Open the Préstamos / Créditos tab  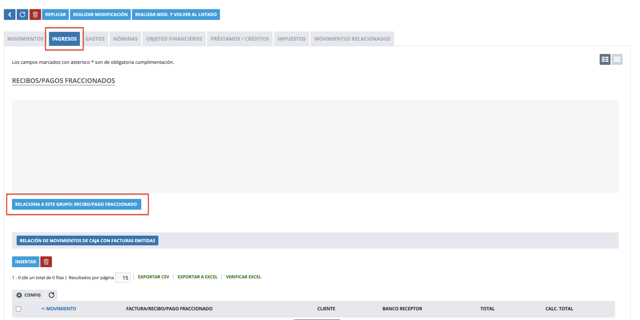pos(240,39)
